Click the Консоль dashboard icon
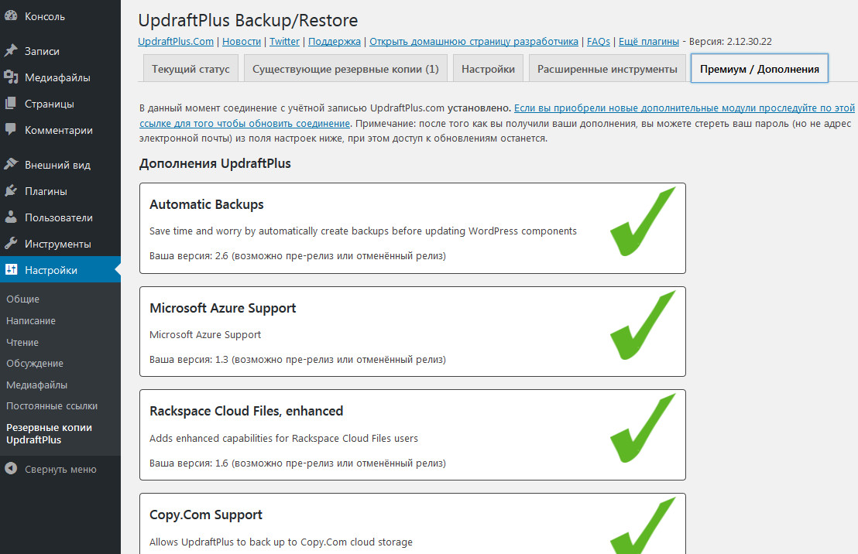The image size is (858, 554). pos(11,16)
